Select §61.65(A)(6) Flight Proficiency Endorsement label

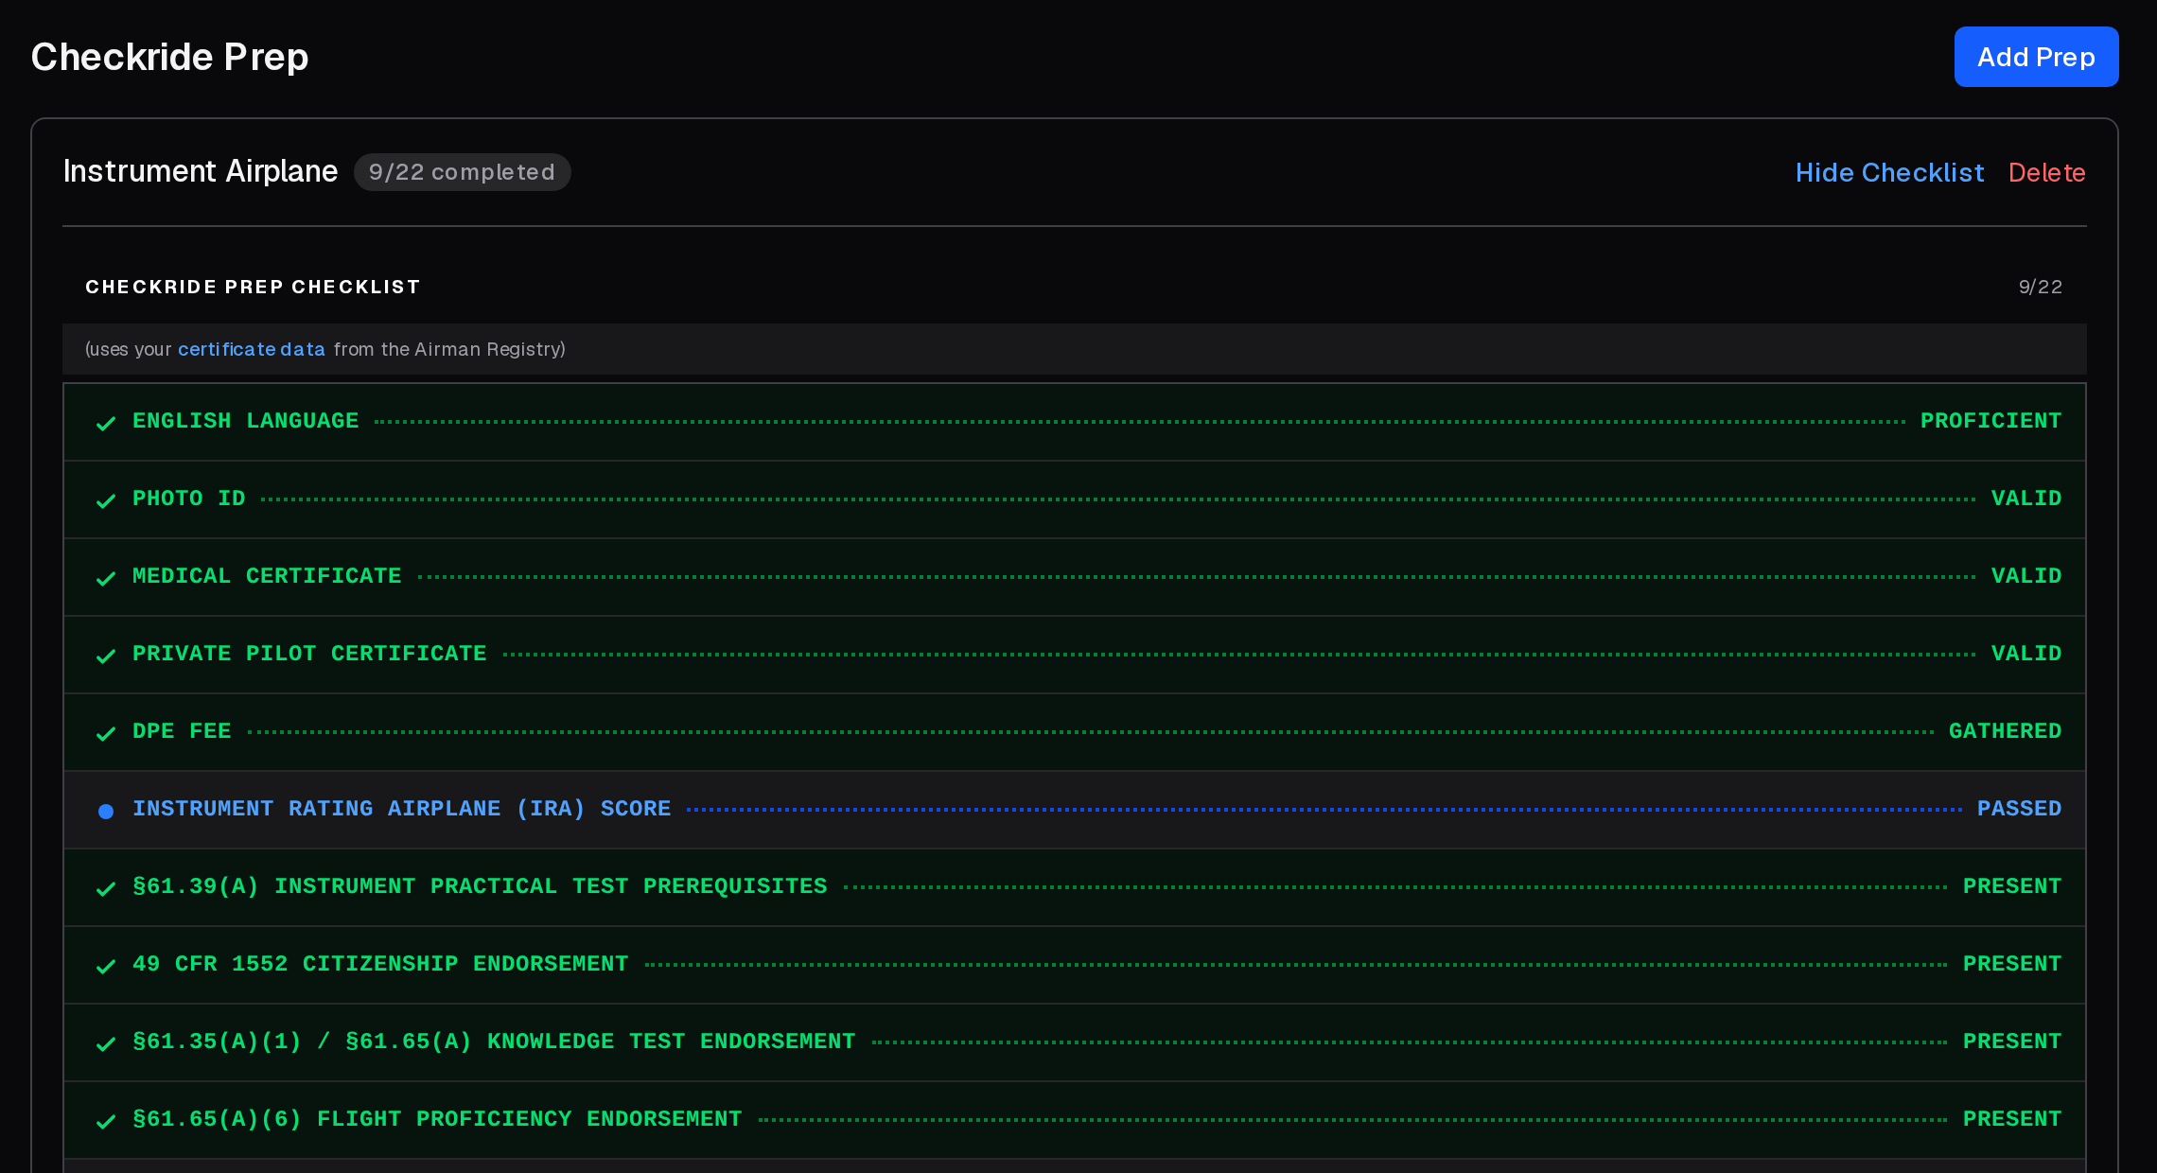(437, 1119)
